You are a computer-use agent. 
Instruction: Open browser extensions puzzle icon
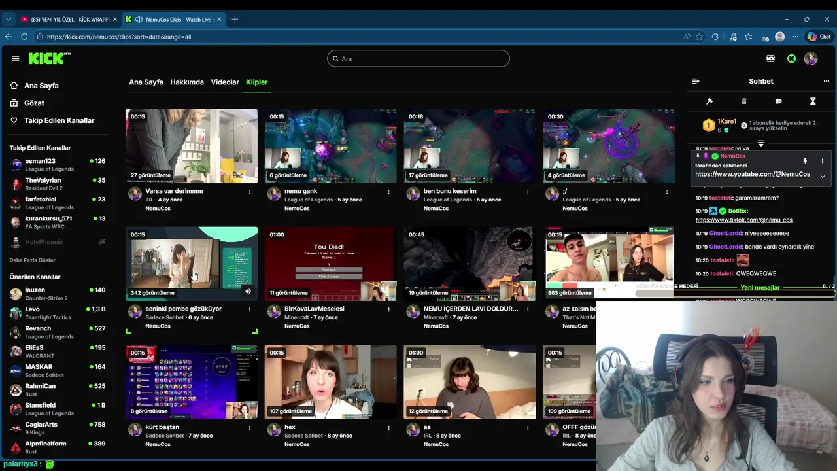click(x=715, y=37)
